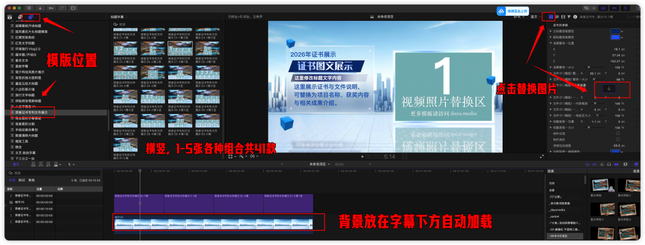Switch to the 角色 tab in the index

click(31, 180)
